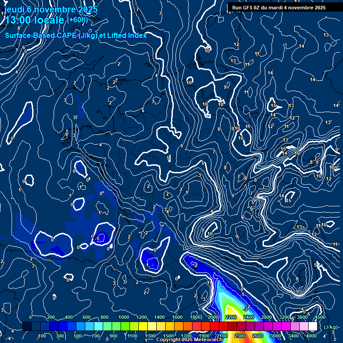Click 'Surface-Based CAPE (J/kg) et Lifted Index' heading
This screenshot has height=343, width=343.
pos(75,35)
